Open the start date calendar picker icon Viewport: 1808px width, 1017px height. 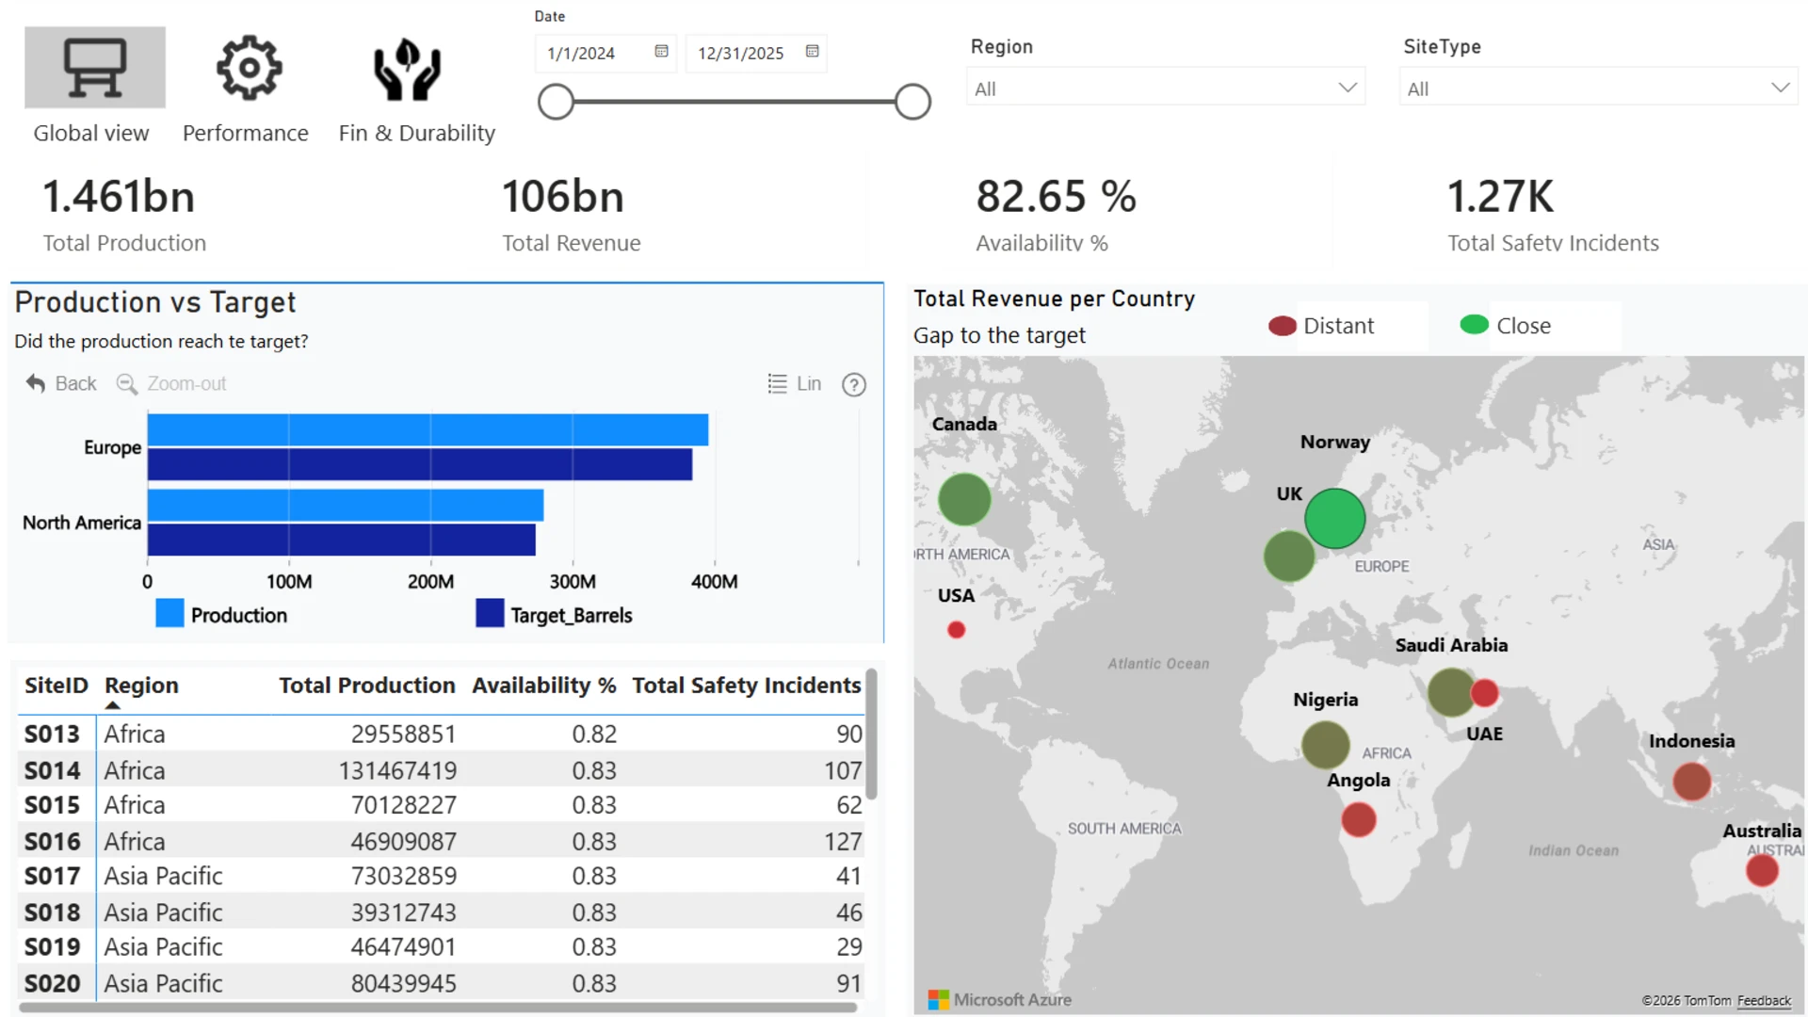[661, 52]
